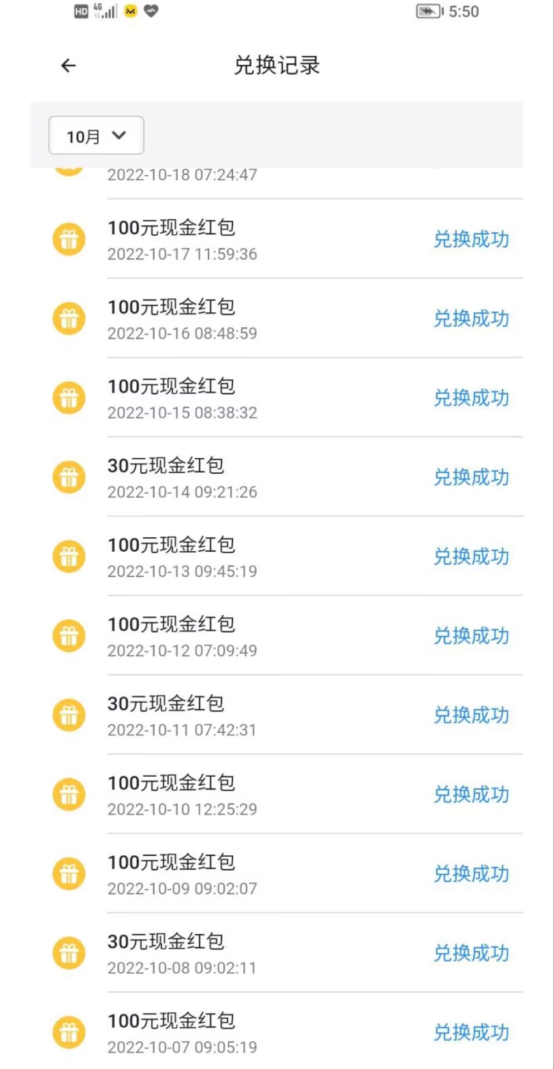
Task: Click gift icon for 2022-10-07 record
Action: click(x=69, y=1032)
